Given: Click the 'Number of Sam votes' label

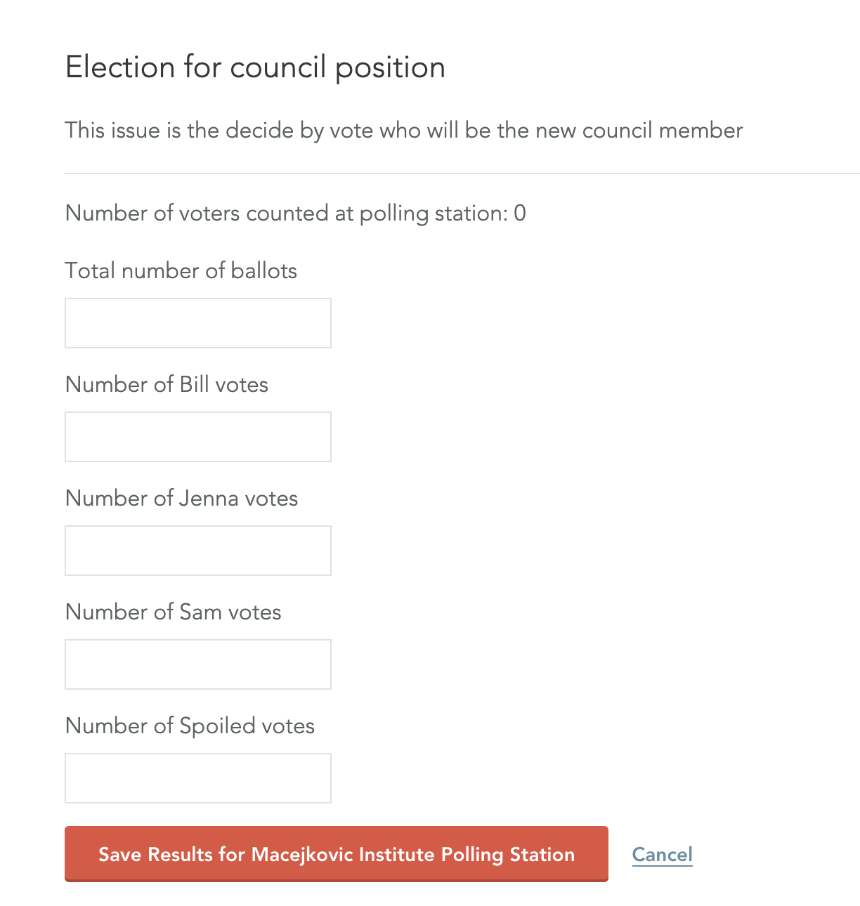Looking at the screenshot, I should tap(174, 612).
